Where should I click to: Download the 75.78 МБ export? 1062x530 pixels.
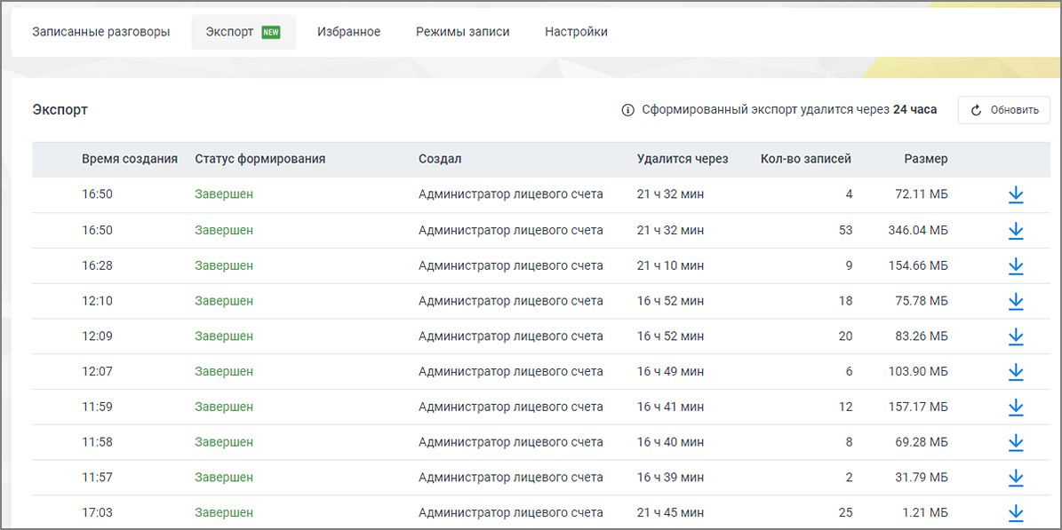pyautogui.click(x=1015, y=301)
